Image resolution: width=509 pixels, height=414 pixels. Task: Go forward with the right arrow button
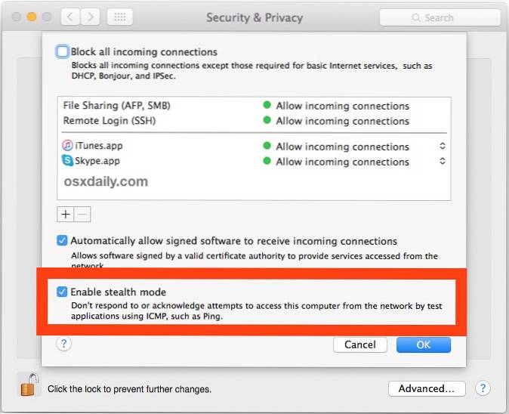(90, 17)
